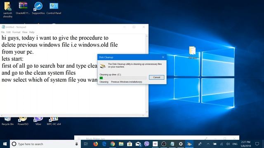264x148 pixels.
Task: Click Notepad vertical scrollbar up arrow
Action: pyautogui.click(x=147, y=36)
